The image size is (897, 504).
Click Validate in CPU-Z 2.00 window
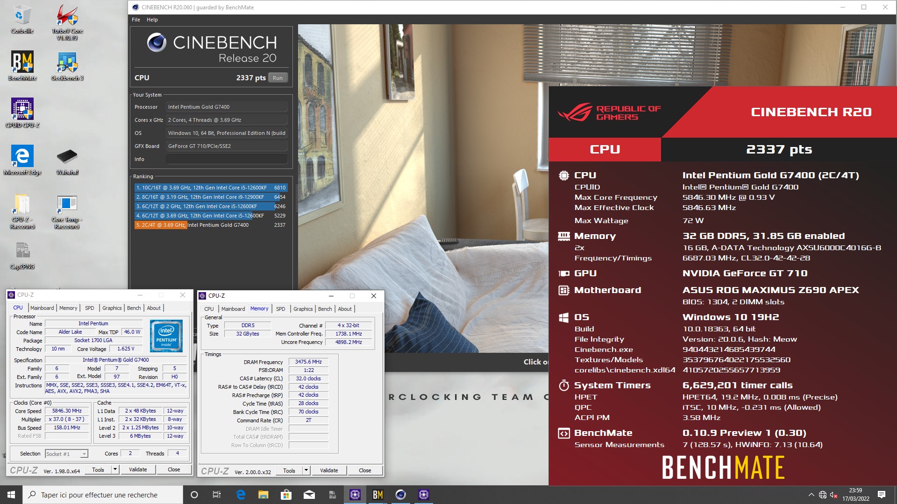pyautogui.click(x=329, y=470)
